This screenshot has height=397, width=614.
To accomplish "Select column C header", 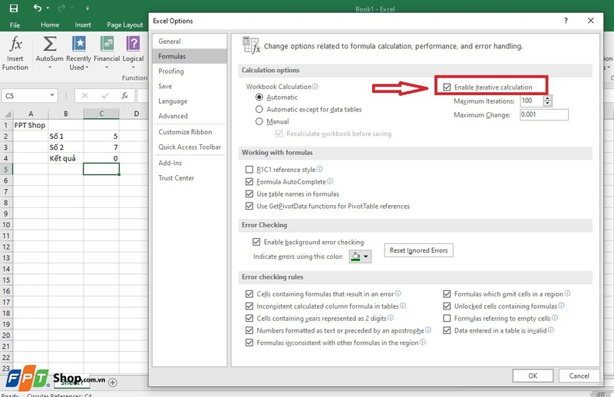I will coord(101,114).
